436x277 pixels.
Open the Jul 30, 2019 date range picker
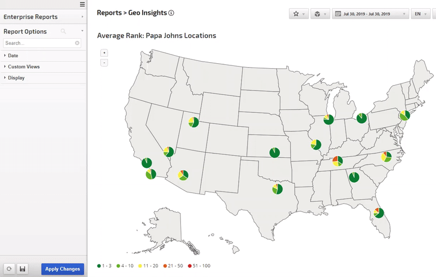[x=370, y=14]
